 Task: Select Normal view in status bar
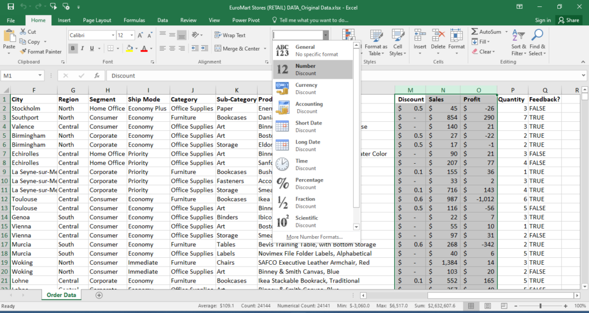click(471, 306)
